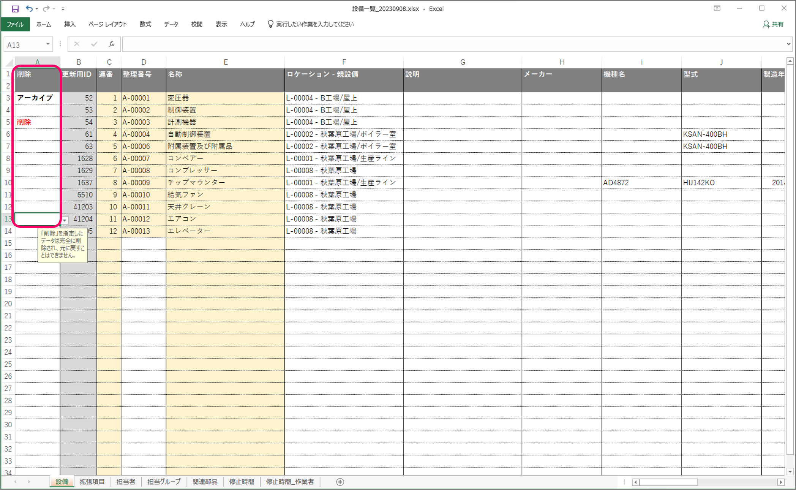The image size is (796, 490).
Task: Add a new sheet with plus icon
Action: 340,482
